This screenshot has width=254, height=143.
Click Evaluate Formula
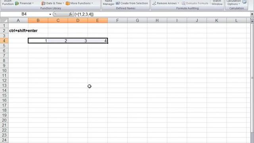click(x=195, y=3)
